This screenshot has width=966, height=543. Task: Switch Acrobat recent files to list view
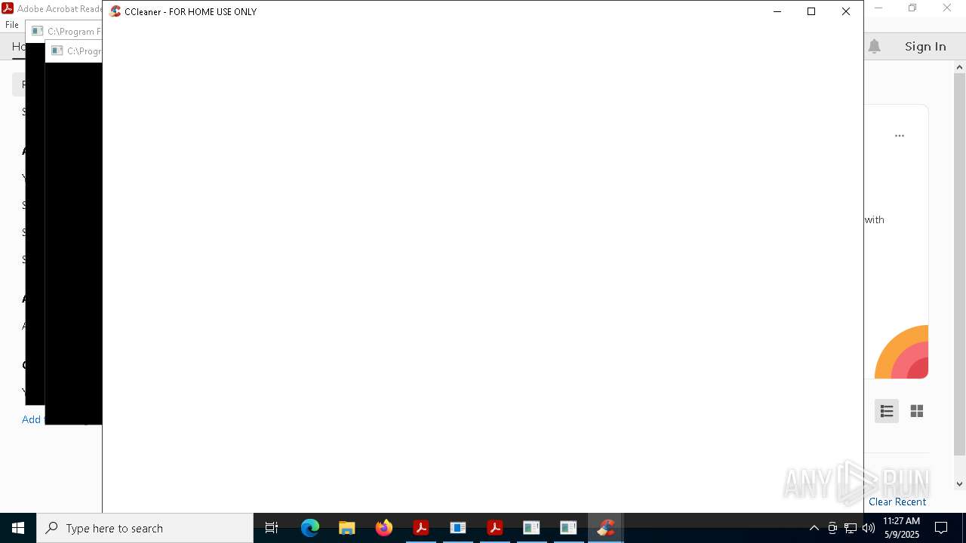[x=887, y=411]
